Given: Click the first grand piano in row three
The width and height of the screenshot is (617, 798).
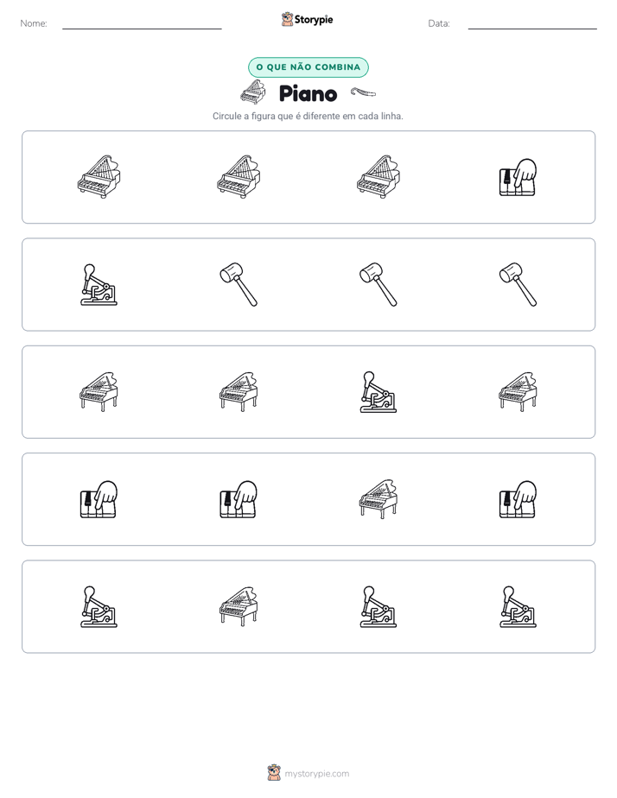Looking at the screenshot, I should click(99, 392).
